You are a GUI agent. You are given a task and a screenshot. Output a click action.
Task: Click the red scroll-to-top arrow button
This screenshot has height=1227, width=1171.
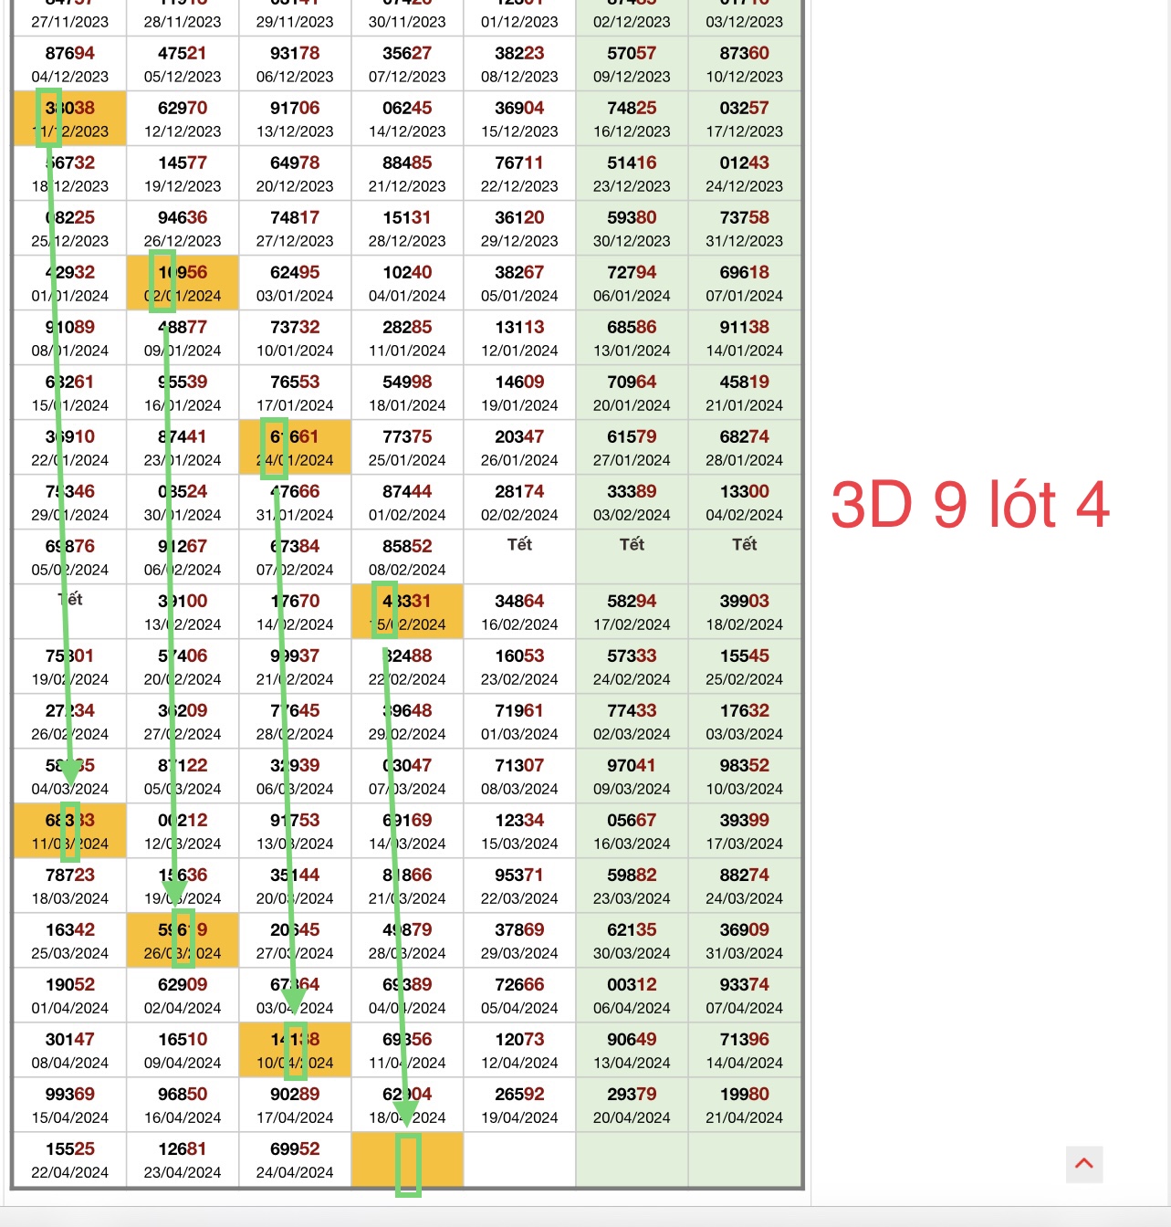[1084, 1164]
